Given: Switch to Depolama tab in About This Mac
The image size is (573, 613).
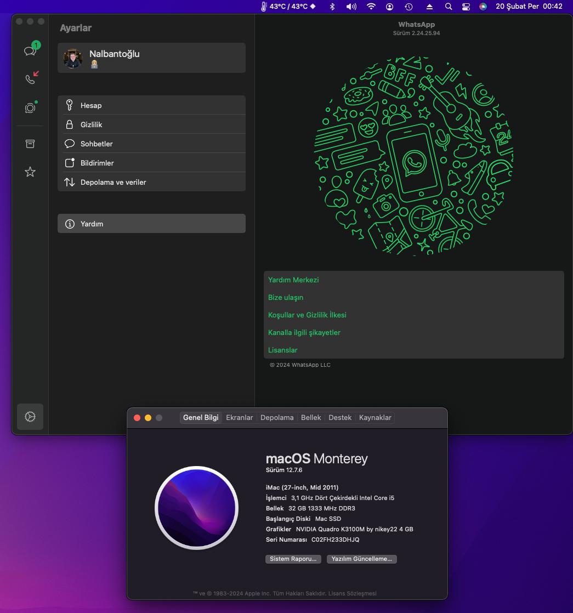Looking at the screenshot, I should [277, 417].
